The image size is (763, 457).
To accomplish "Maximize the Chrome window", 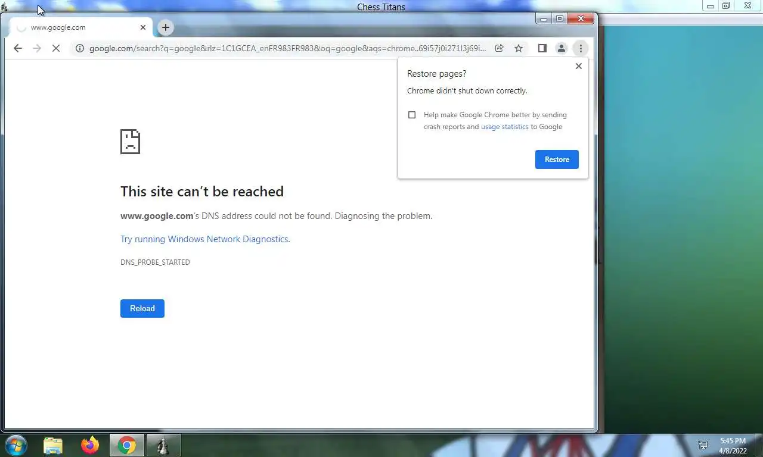I will click(x=559, y=19).
